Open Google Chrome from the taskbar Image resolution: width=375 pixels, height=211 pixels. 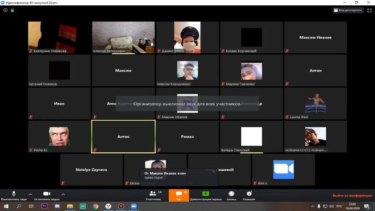click(x=96, y=206)
